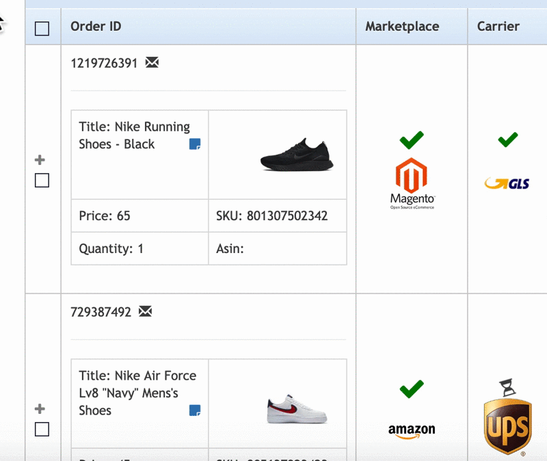Expand order 1219726391 with plus icon
This screenshot has height=461, width=547.
40,160
